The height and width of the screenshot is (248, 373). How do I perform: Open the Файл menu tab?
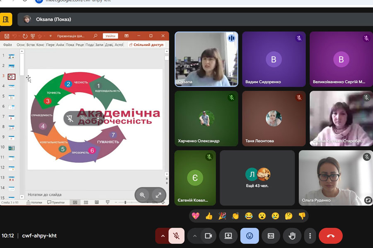[x=7, y=45]
